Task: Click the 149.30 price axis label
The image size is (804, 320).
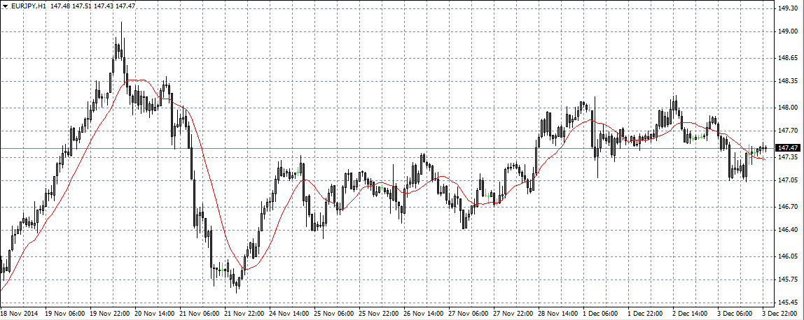Action: [x=789, y=8]
